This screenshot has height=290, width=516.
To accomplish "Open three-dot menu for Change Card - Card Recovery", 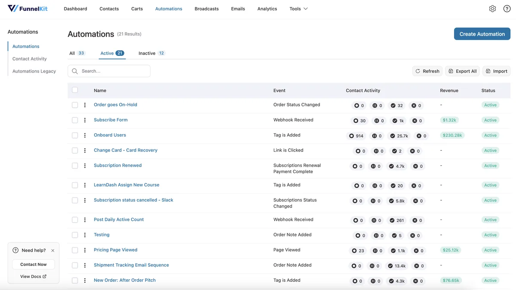I will tap(85, 150).
